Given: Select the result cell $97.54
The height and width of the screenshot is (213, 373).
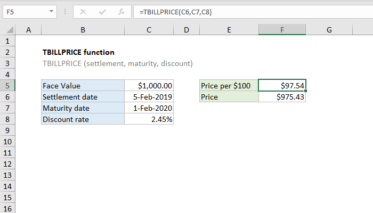Looking at the screenshot, I should point(282,85).
